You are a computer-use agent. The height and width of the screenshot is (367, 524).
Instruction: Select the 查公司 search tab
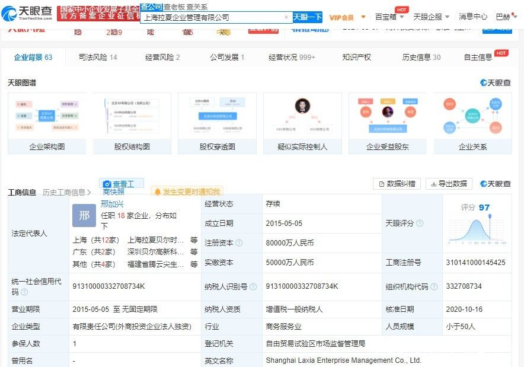click(151, 7)
